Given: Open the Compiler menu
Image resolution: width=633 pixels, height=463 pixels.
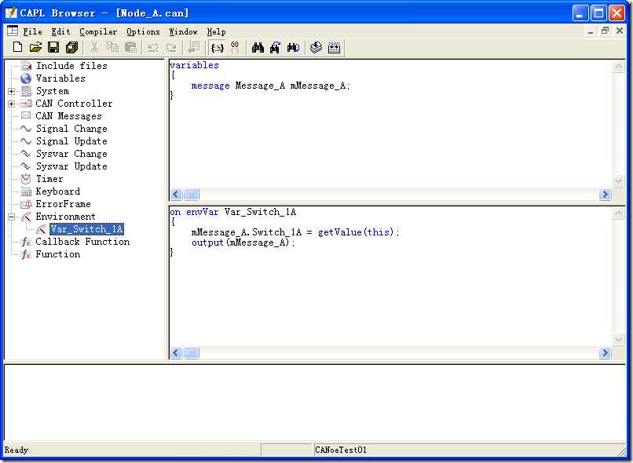Looking at the screenshot, I should pos(98,31).
